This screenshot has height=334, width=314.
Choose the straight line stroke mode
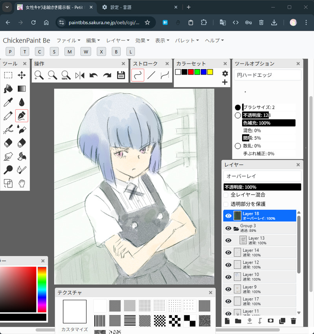point(151,75)
